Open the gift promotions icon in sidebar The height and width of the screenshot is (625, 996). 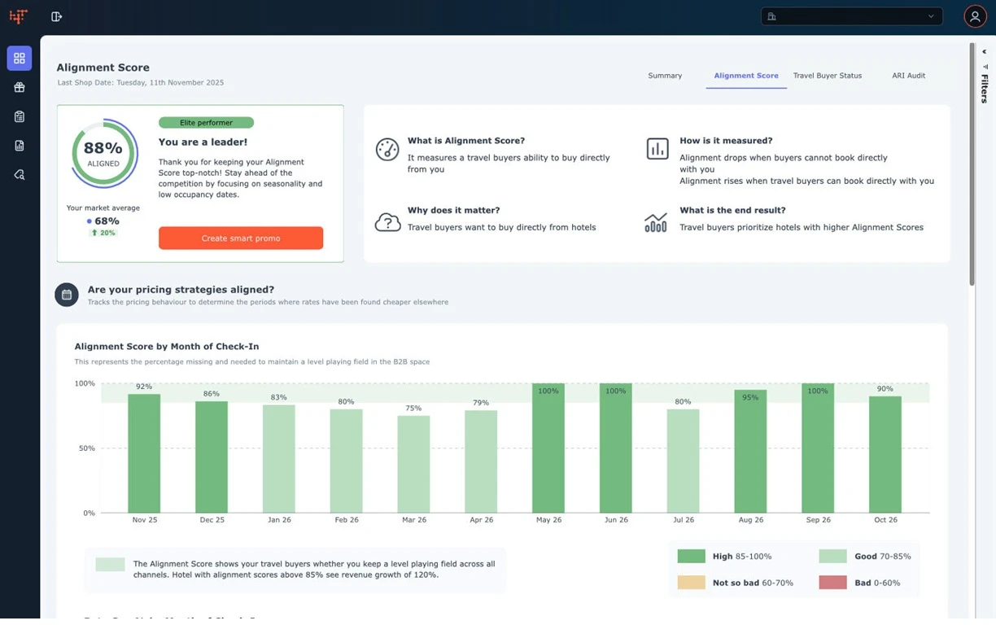(19, 87)
